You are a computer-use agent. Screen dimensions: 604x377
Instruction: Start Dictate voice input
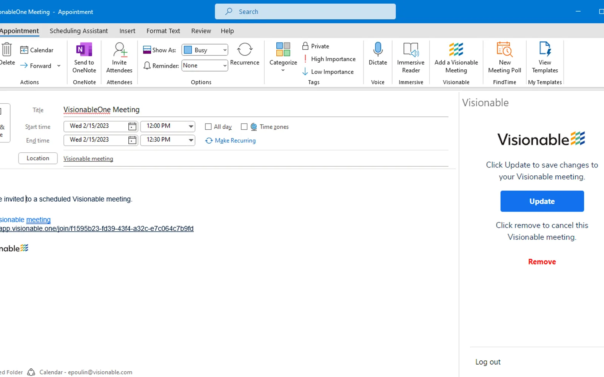pyautogui.click(x=378, y=55)
